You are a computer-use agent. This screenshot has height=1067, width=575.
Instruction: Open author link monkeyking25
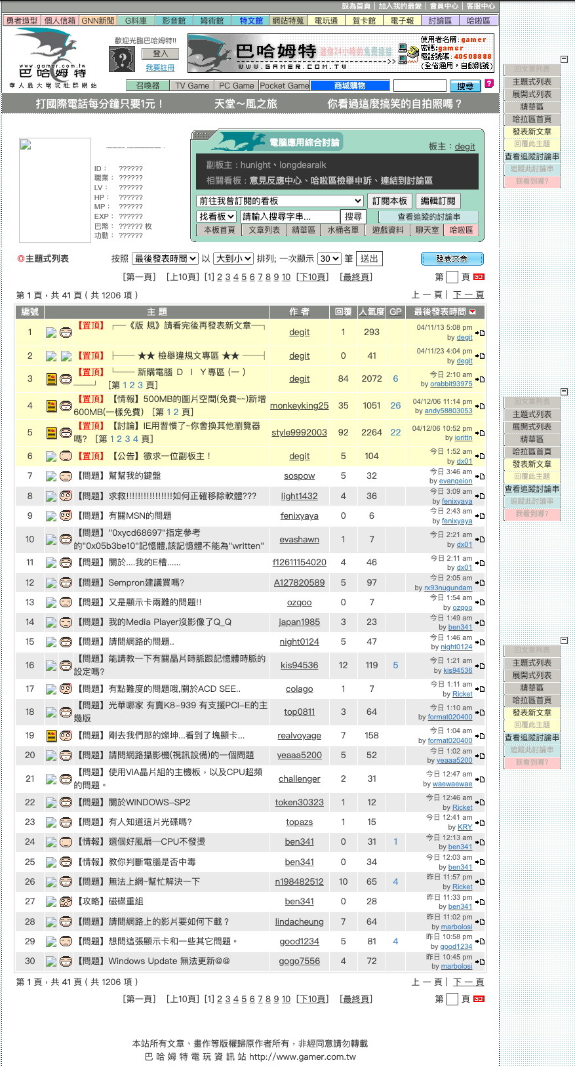(299, 406)
